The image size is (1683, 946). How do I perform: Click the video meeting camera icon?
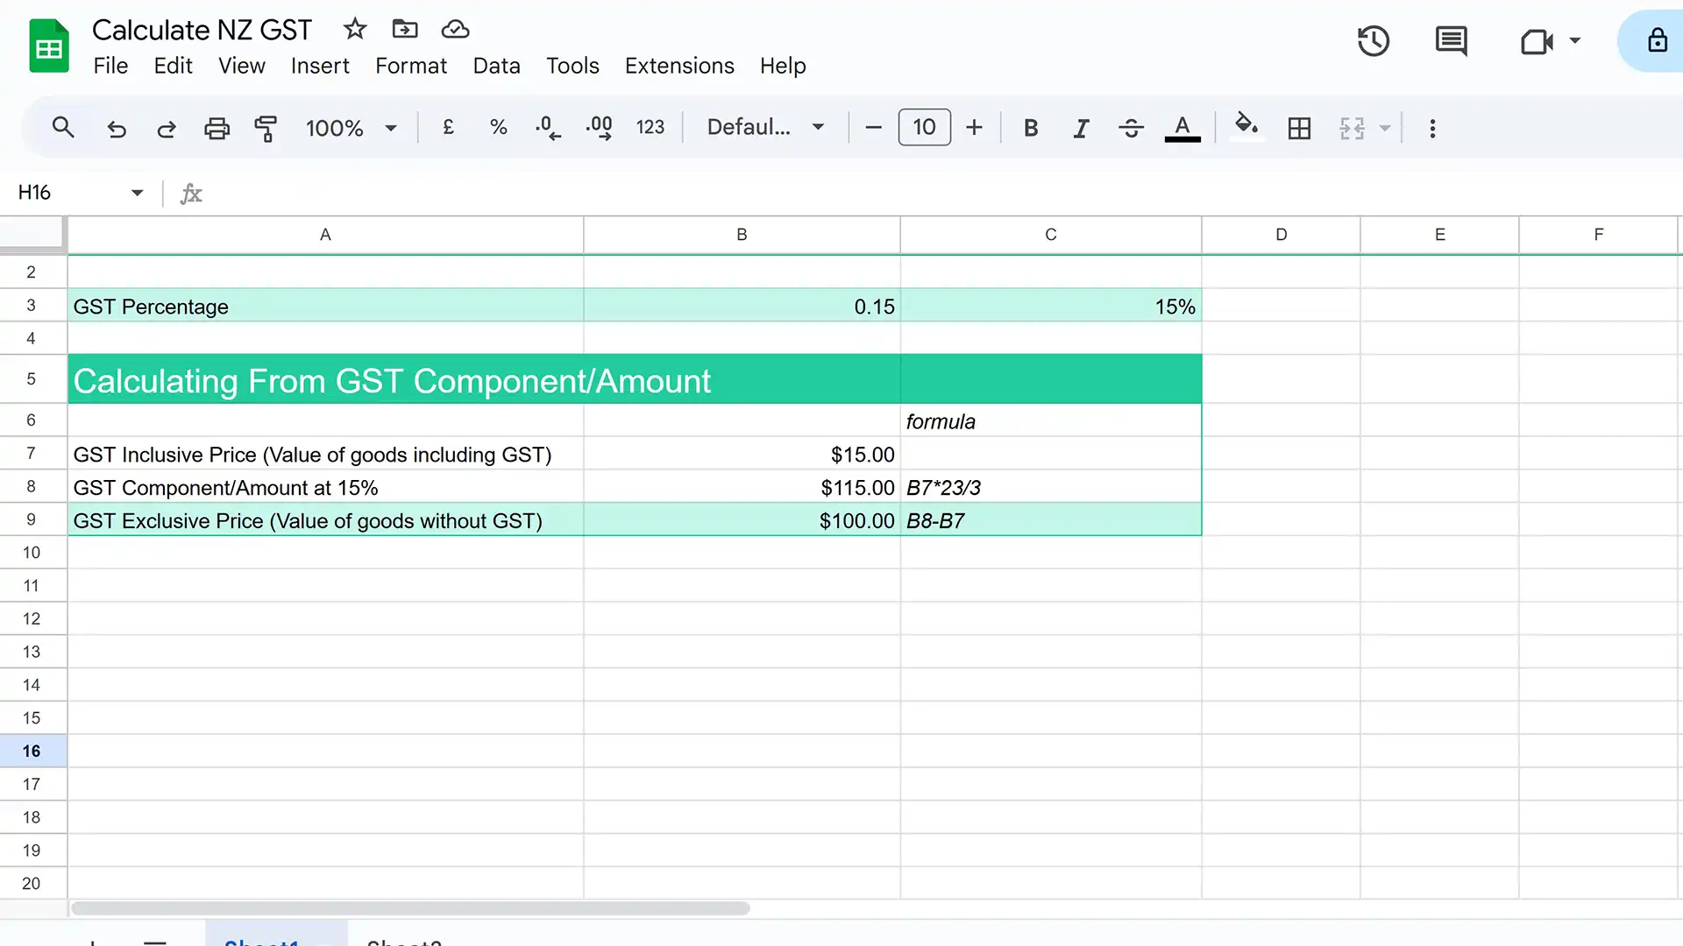(x=1537, y=41)
